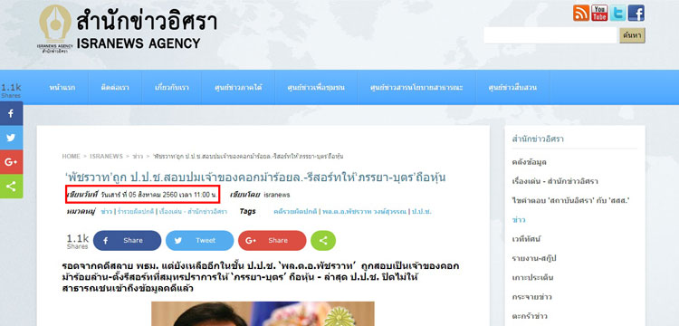Open ศูนย์ข่าวสืบสวน menu item
This screenshot has width=679, height=326.
(512, 88)
